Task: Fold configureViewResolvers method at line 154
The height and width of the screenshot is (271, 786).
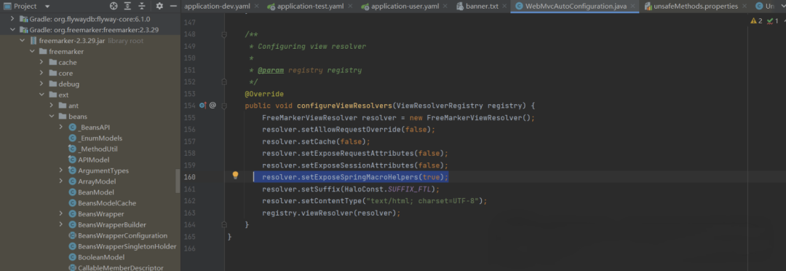Action: 225,106
